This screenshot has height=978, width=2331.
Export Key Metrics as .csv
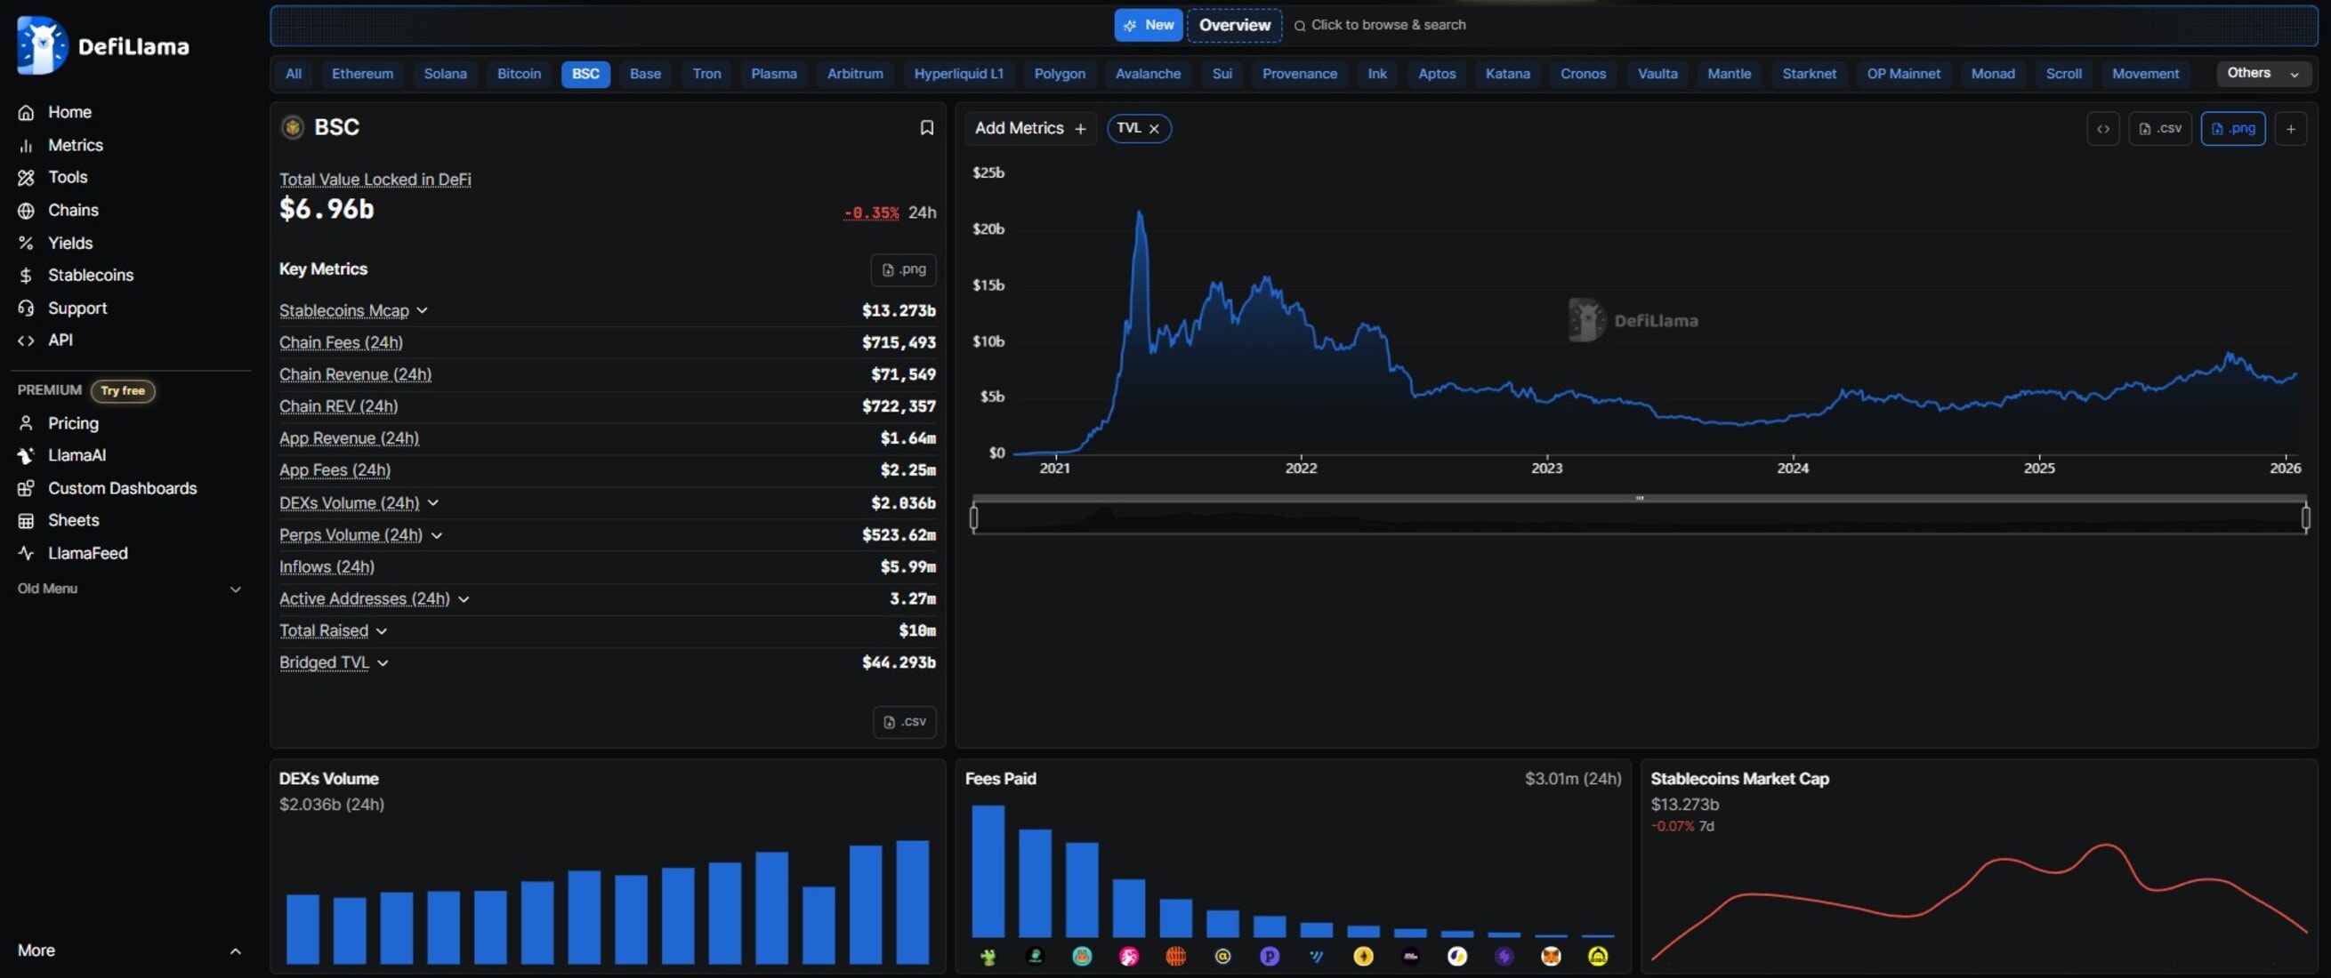pos(903,721)
